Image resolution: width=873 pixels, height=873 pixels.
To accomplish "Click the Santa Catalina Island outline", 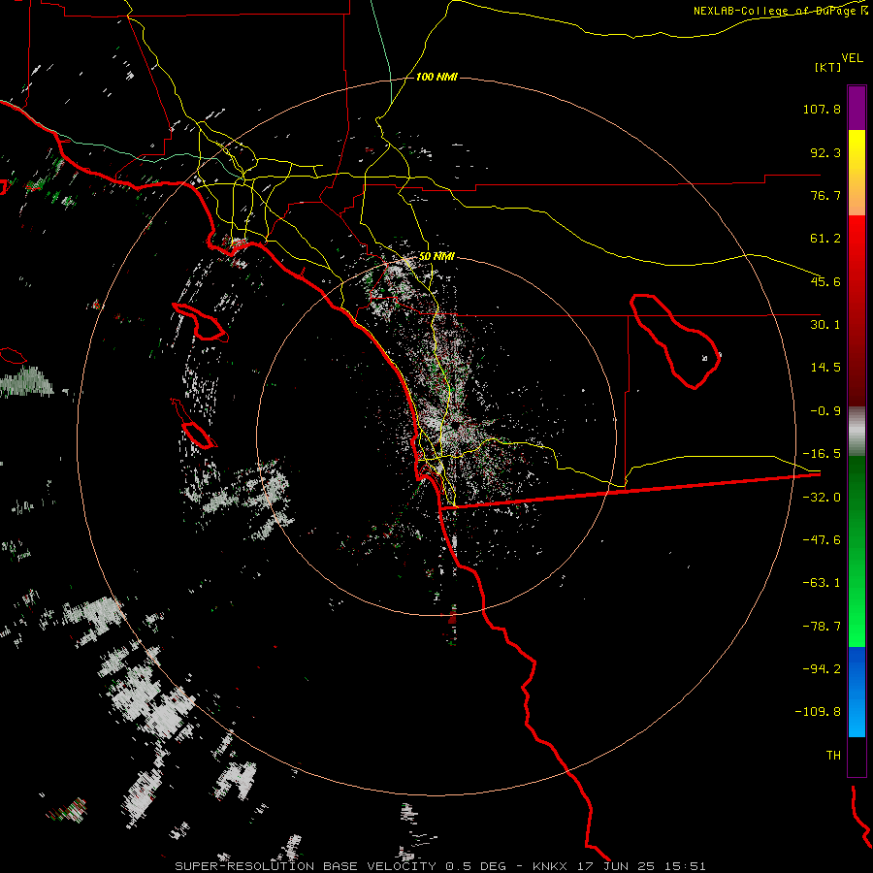I will [200, 322].
